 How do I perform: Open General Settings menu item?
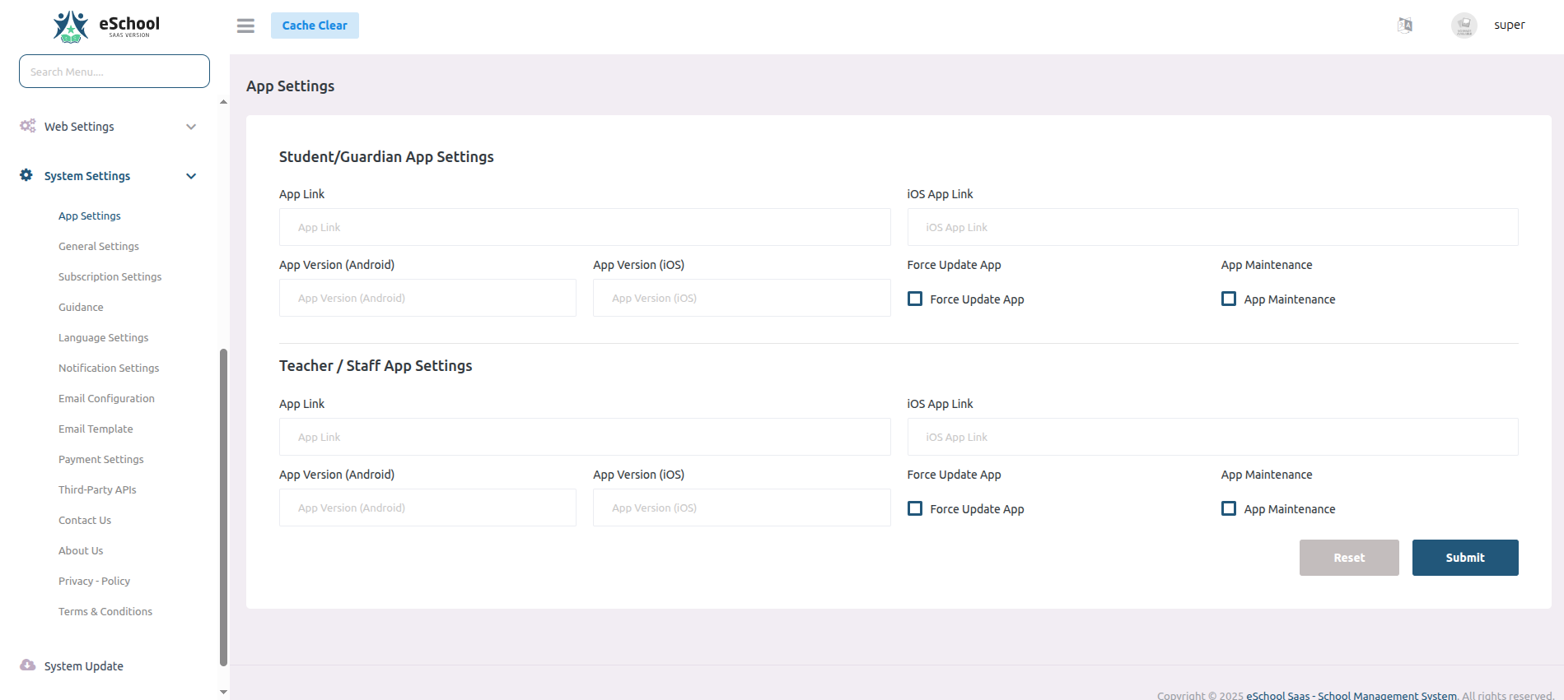pos(99,246)
